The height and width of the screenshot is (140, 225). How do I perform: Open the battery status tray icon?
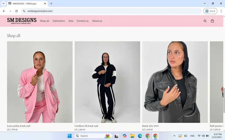208,136
